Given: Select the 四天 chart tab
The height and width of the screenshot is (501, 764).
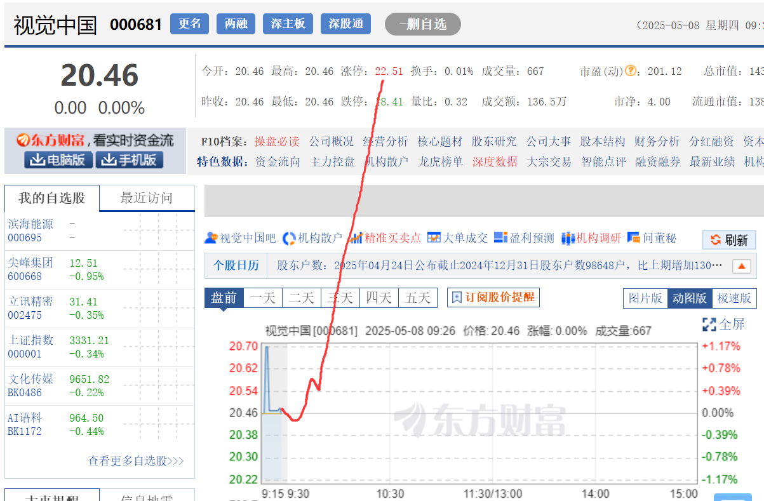Looking at the screenshot, I should (379, 298).
